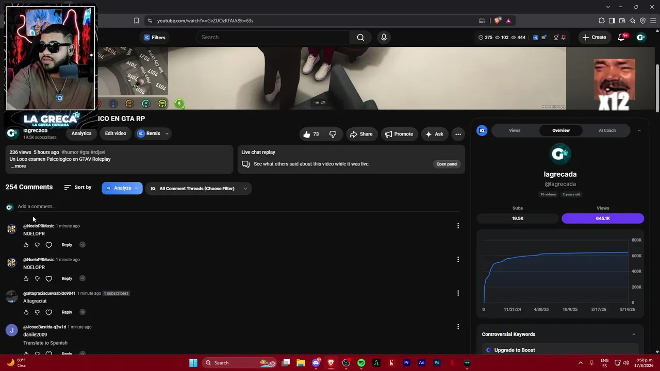The image size is (660, 371).
Task: Open options menu for Altagraciat comment
Action: tap(458, 293)
